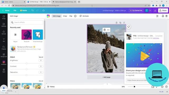Open the Projects folder panel

tap(4, 47)
